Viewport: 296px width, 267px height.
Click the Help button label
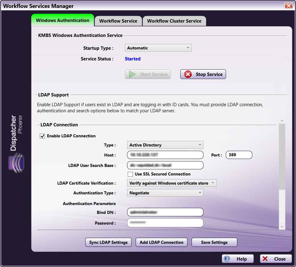(x=242, y=259)
